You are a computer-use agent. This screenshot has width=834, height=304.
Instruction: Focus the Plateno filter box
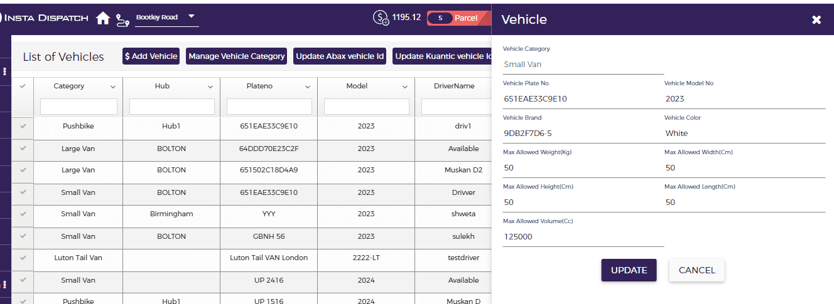(269, 107)
